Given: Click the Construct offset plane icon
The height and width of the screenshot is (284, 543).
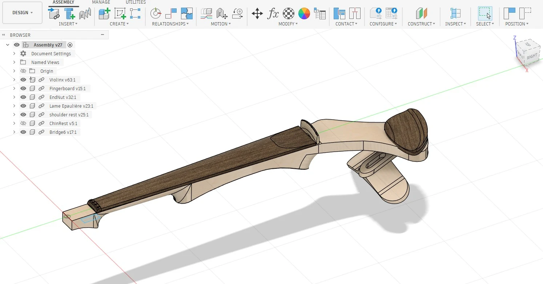Looking at the screenshot, I should point(422,13).
